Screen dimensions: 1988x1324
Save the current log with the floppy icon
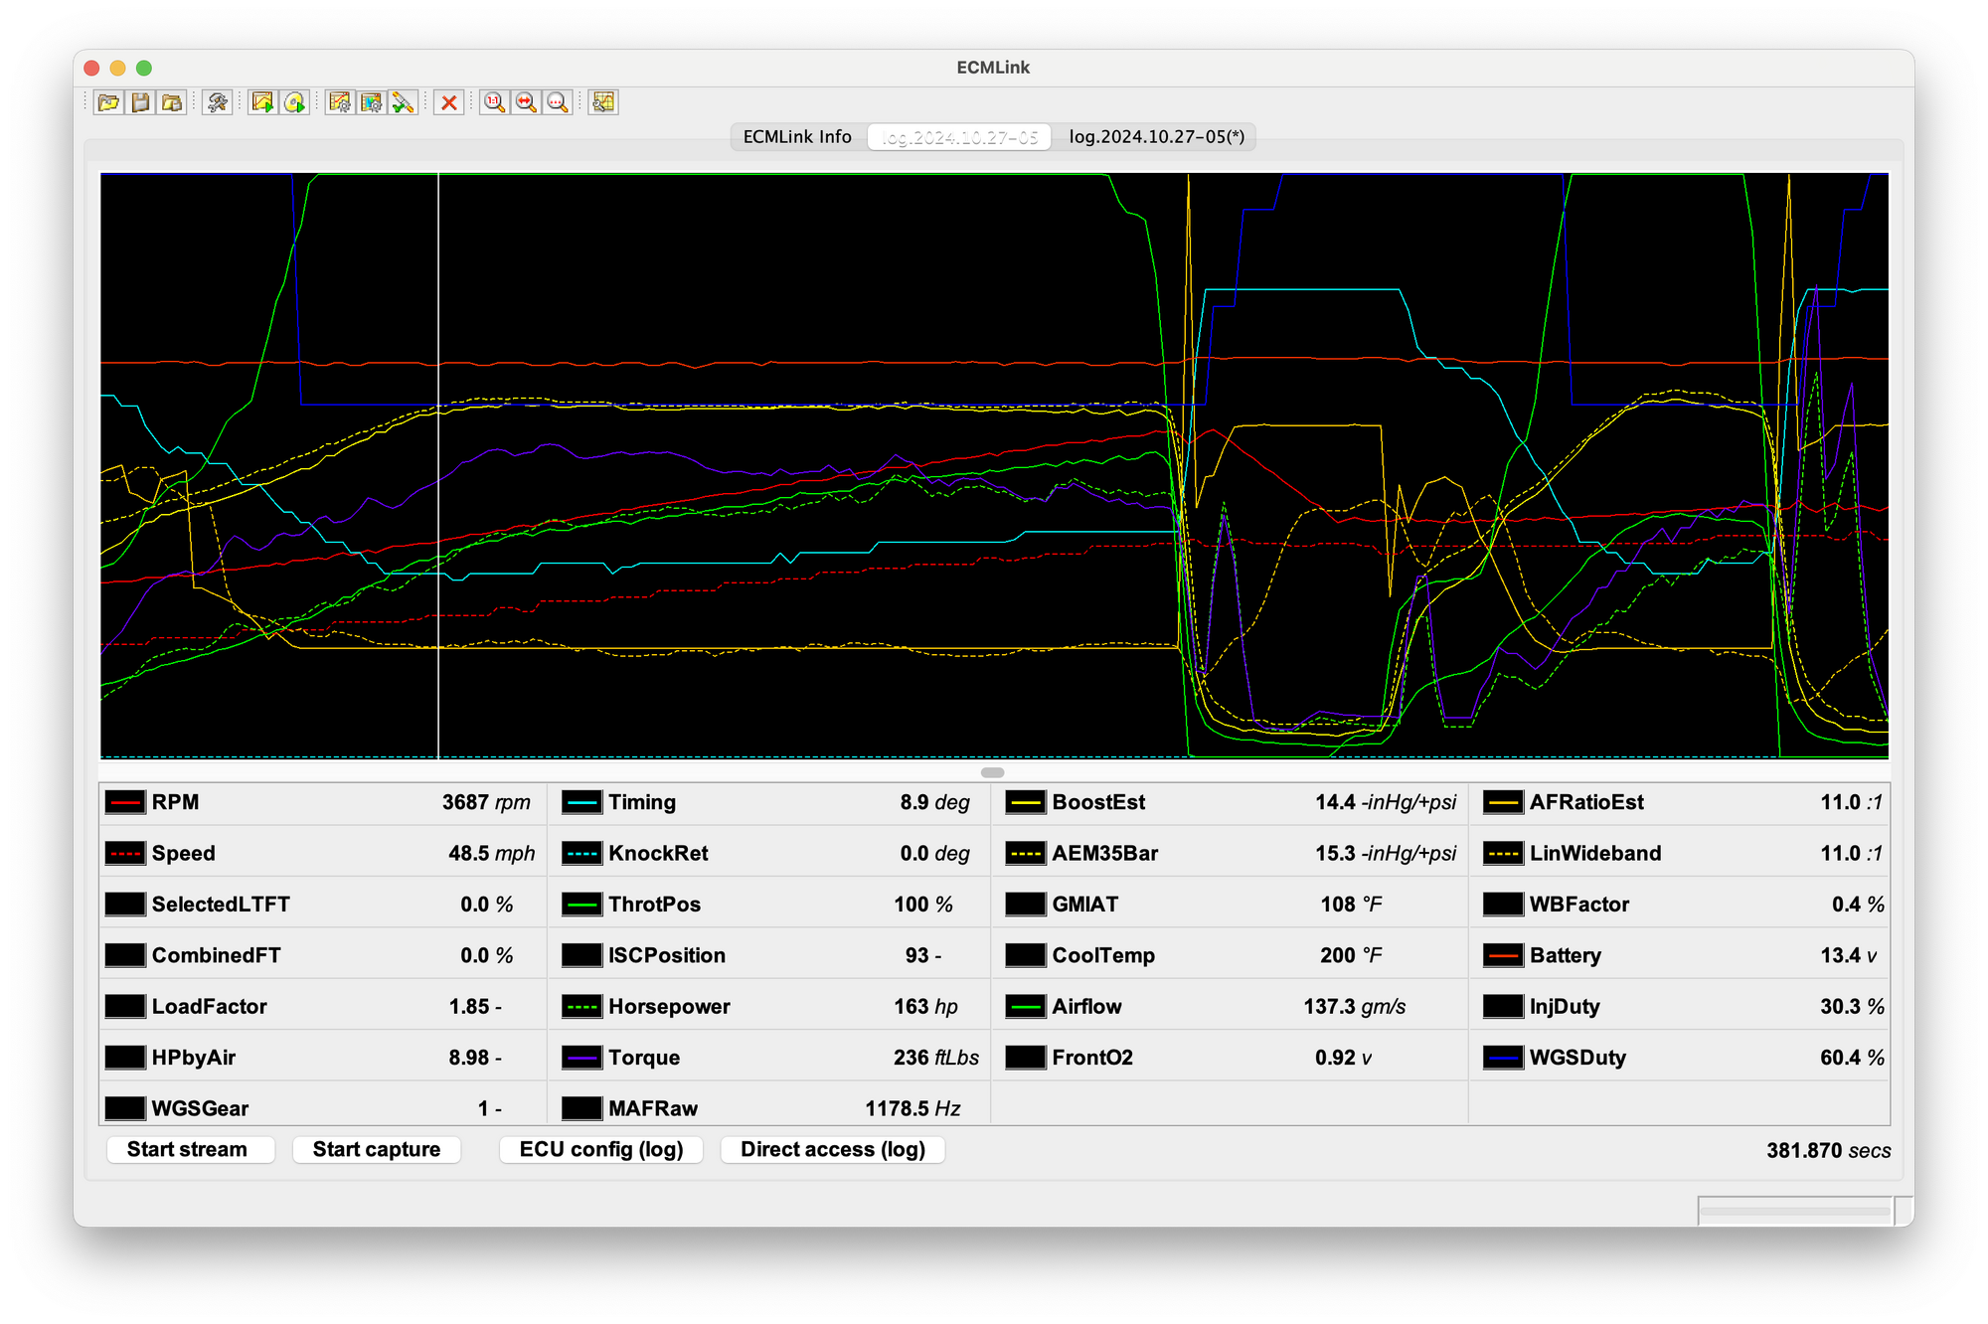140,102
